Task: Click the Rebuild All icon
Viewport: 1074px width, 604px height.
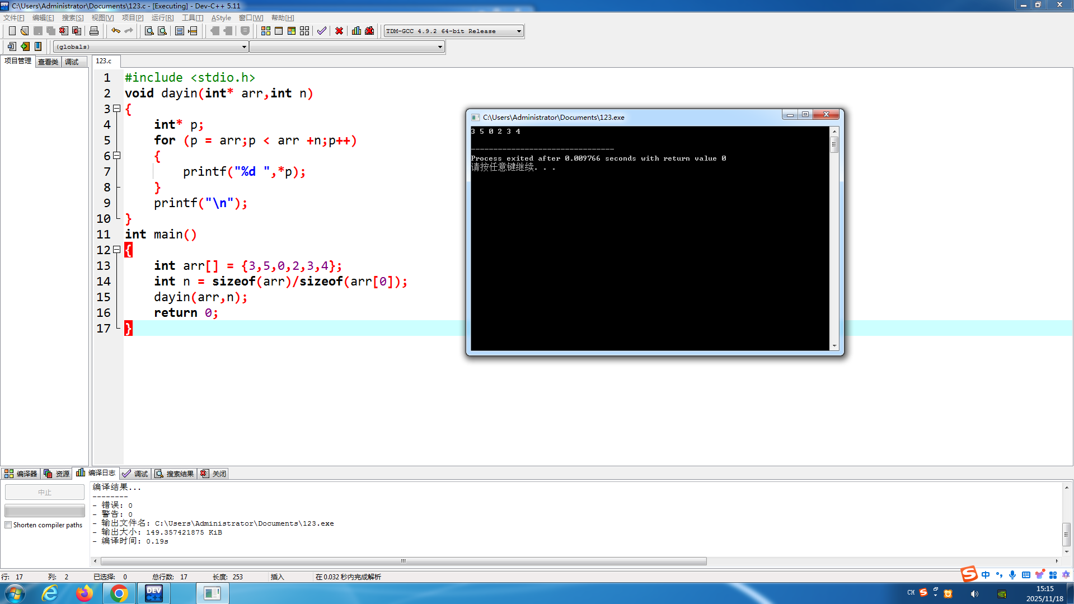Action: [x=304, y=31]
